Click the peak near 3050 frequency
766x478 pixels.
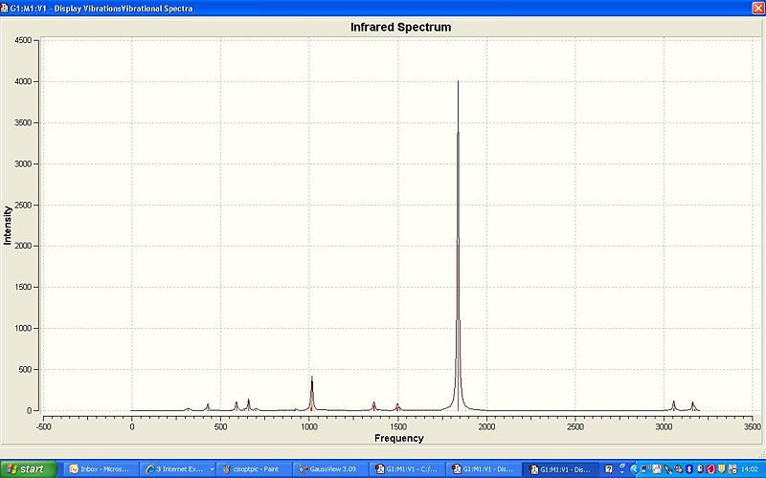point(674,405)
